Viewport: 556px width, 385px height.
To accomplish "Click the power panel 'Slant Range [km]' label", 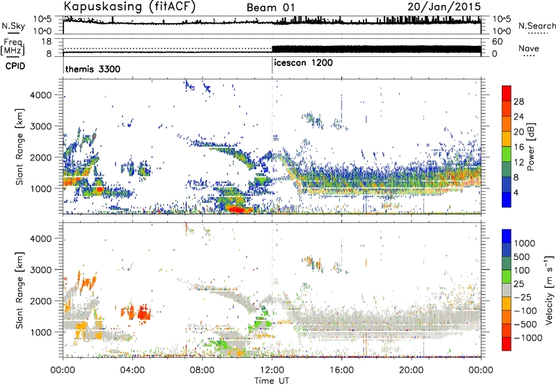I will click(x=19, y=147).
